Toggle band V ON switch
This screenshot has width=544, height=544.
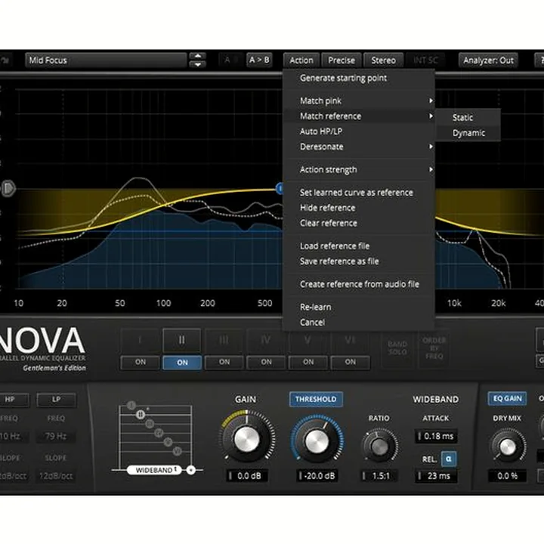308,362
